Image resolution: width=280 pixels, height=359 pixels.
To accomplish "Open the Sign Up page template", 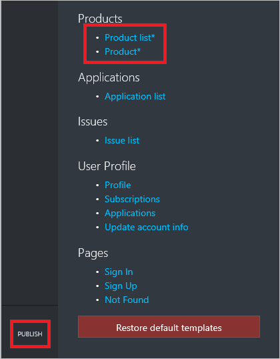I will click(x=121, y=286).
